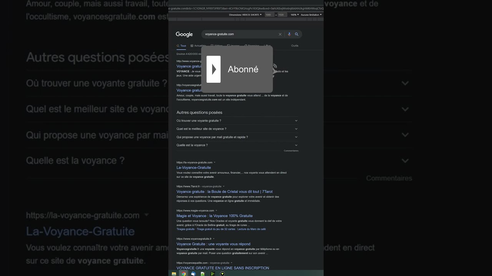Open 'Magie et Voyance : la Voyance 100% Gratuite'
Viewport: 492px width, 276px height.
click(x=214, y=216)
